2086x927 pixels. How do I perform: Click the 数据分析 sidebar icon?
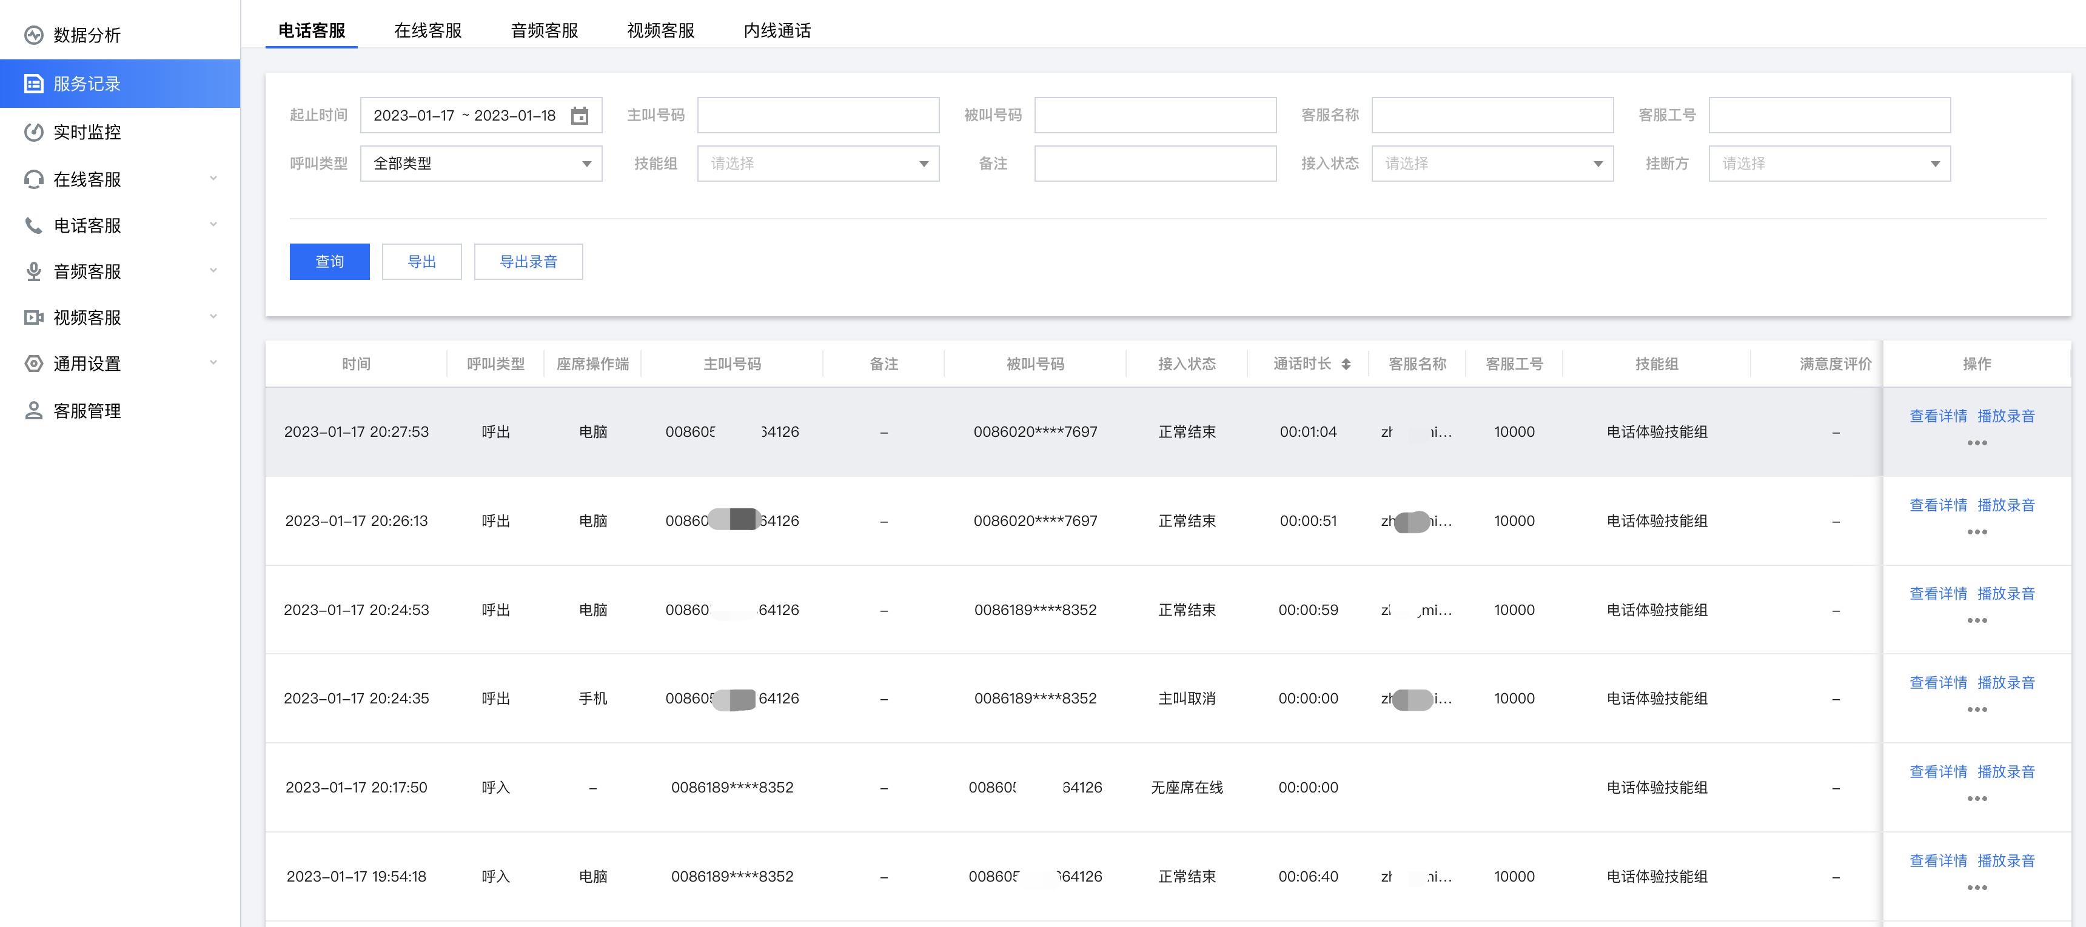(33, 35)
